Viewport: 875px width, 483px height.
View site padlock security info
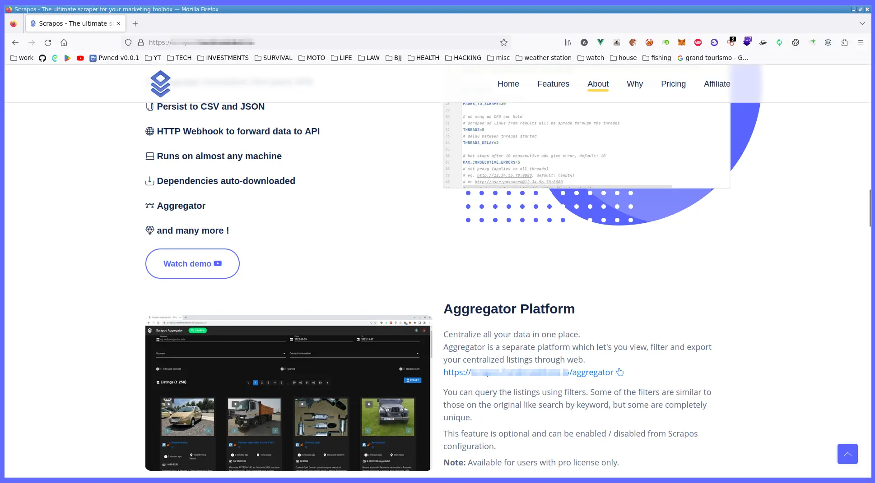141,42
